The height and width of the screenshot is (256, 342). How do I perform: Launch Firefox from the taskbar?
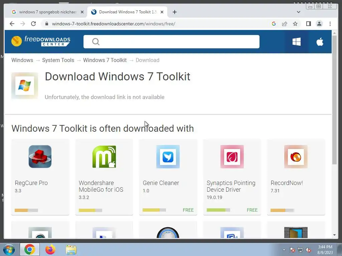[50, 249]
